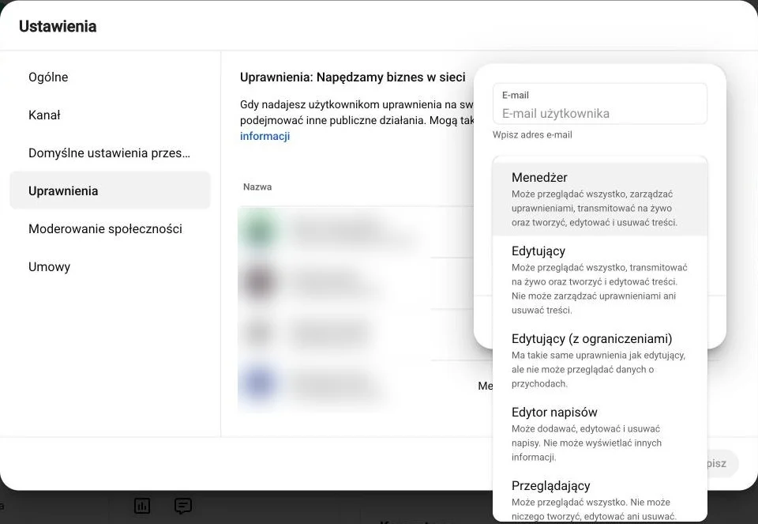Open Domyślne ustawienia przesyłania section
The width and height of the screenshot is (758, 524).
click(x=111, y=153)
